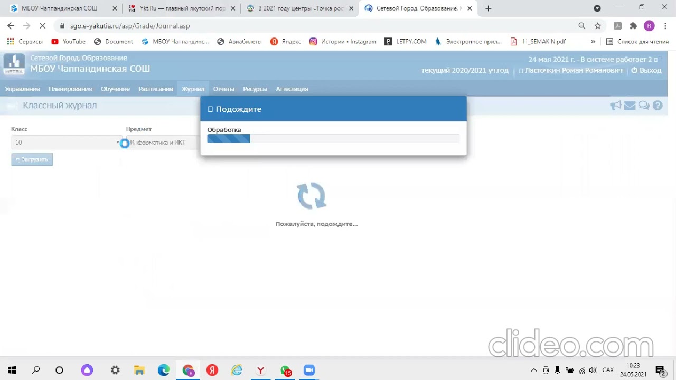Open the mail envelope icon
This screenshot has width=676, height=380.
point(630,106)
